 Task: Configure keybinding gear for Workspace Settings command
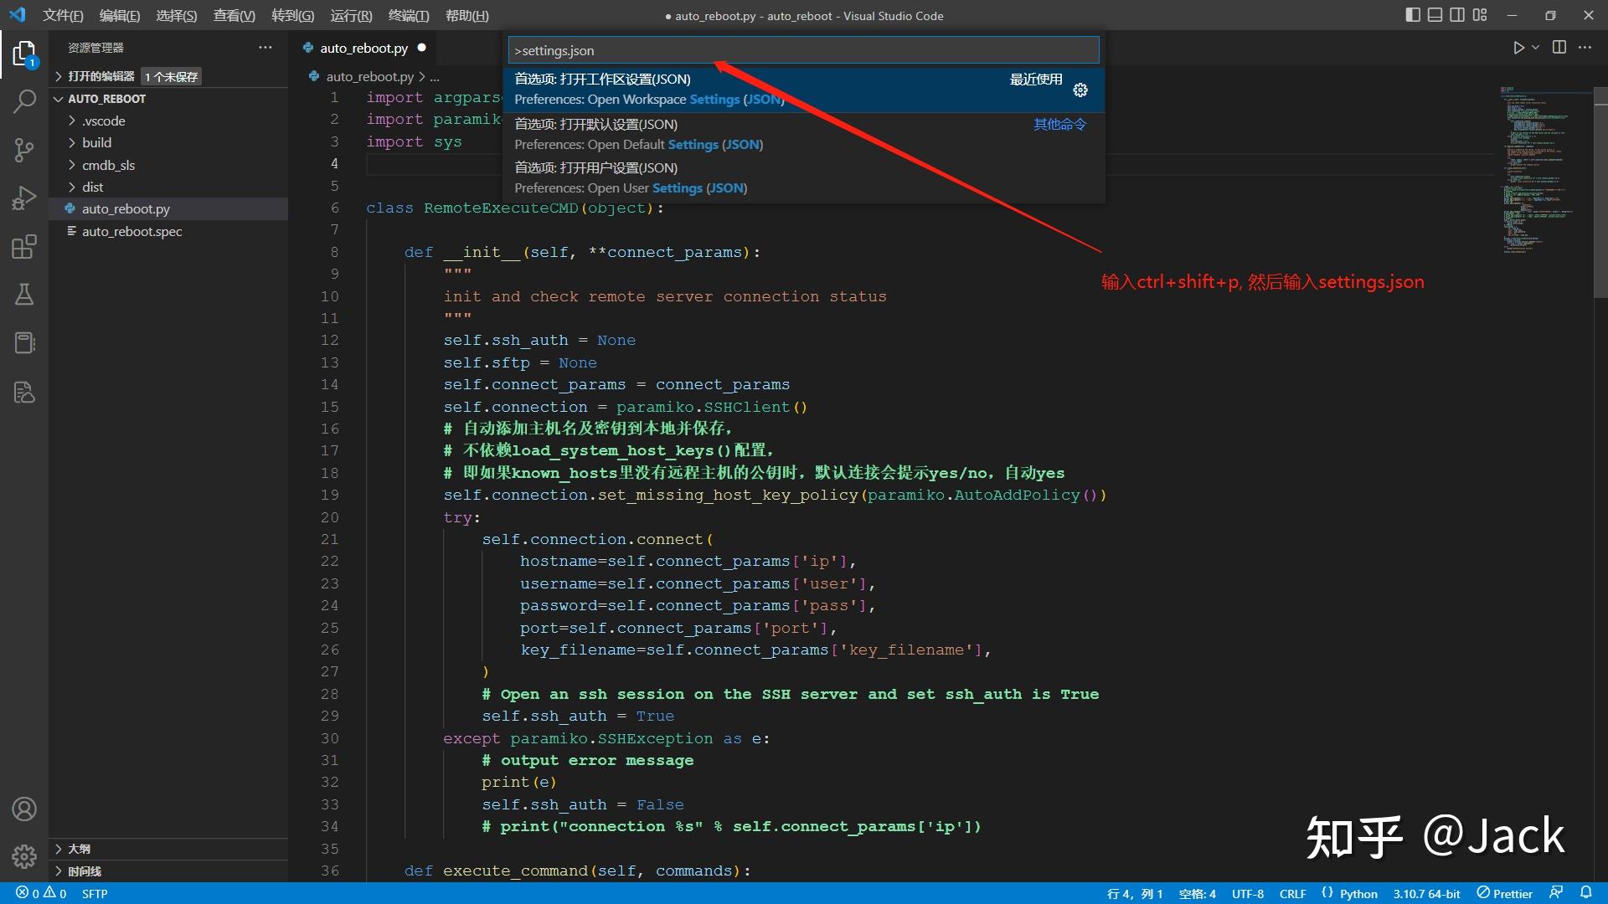[x=1080, y=90]
